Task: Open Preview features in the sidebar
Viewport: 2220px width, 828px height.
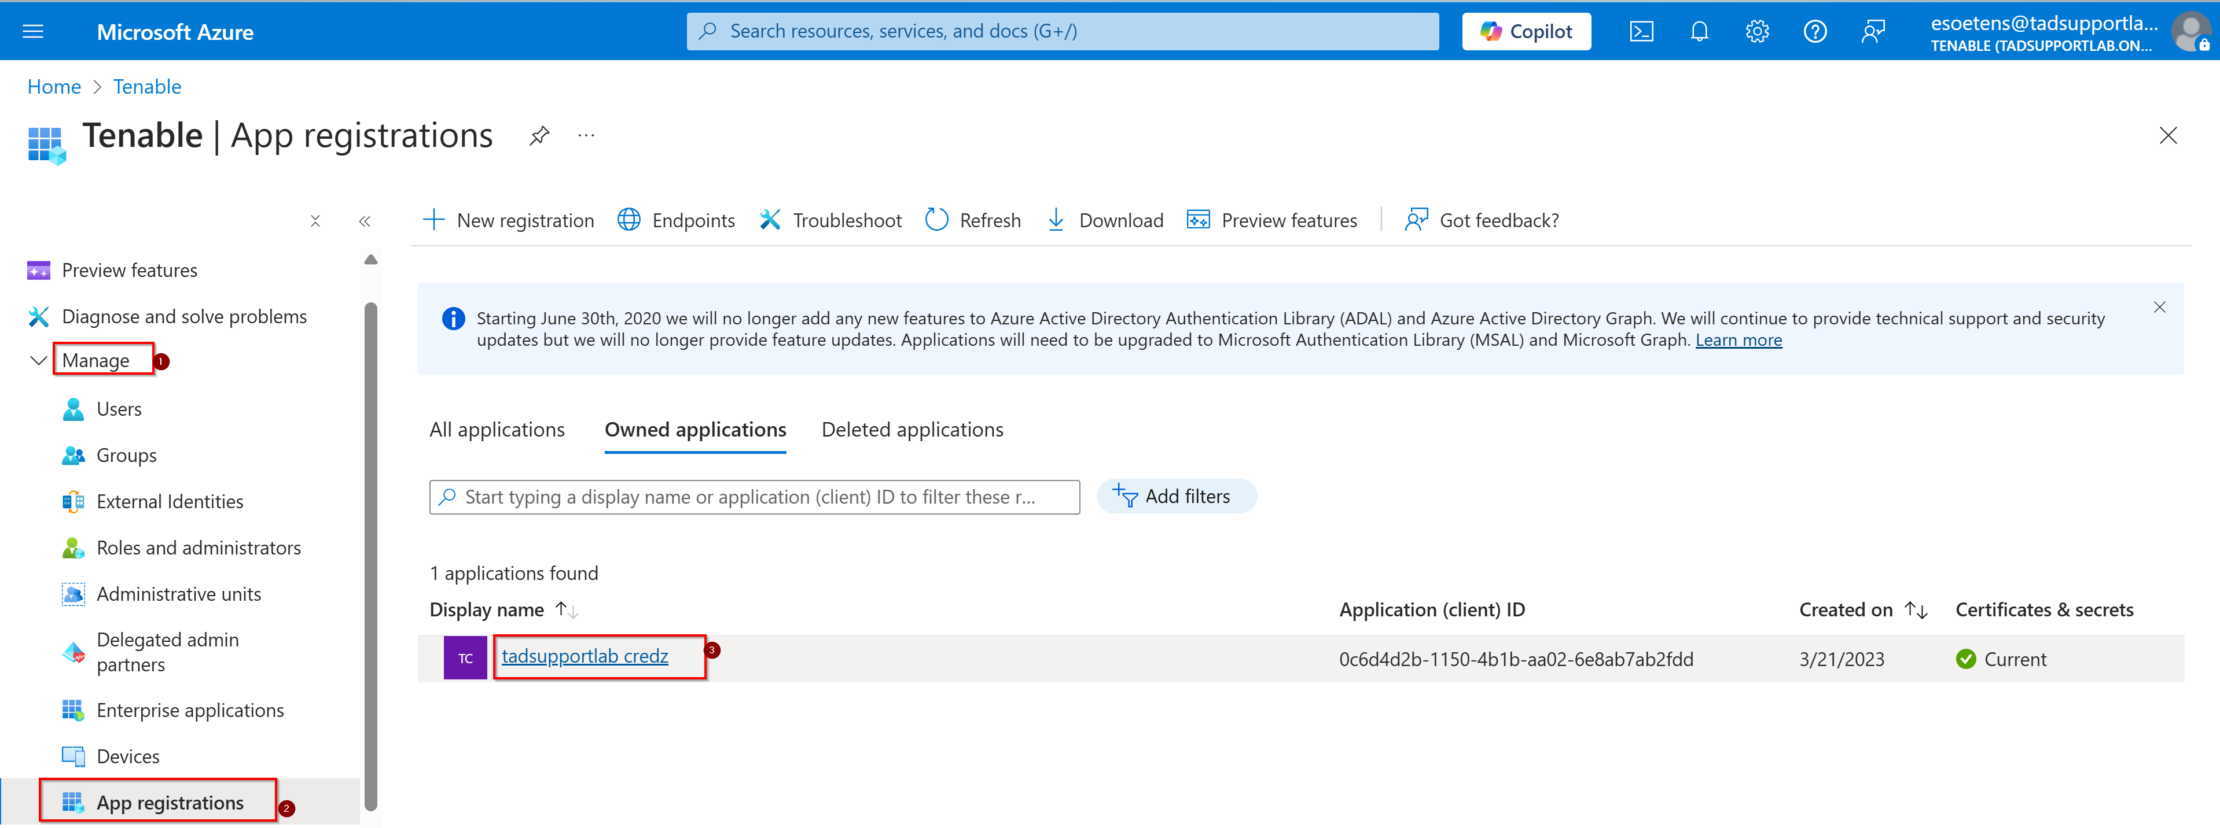Action: [129, 270]
